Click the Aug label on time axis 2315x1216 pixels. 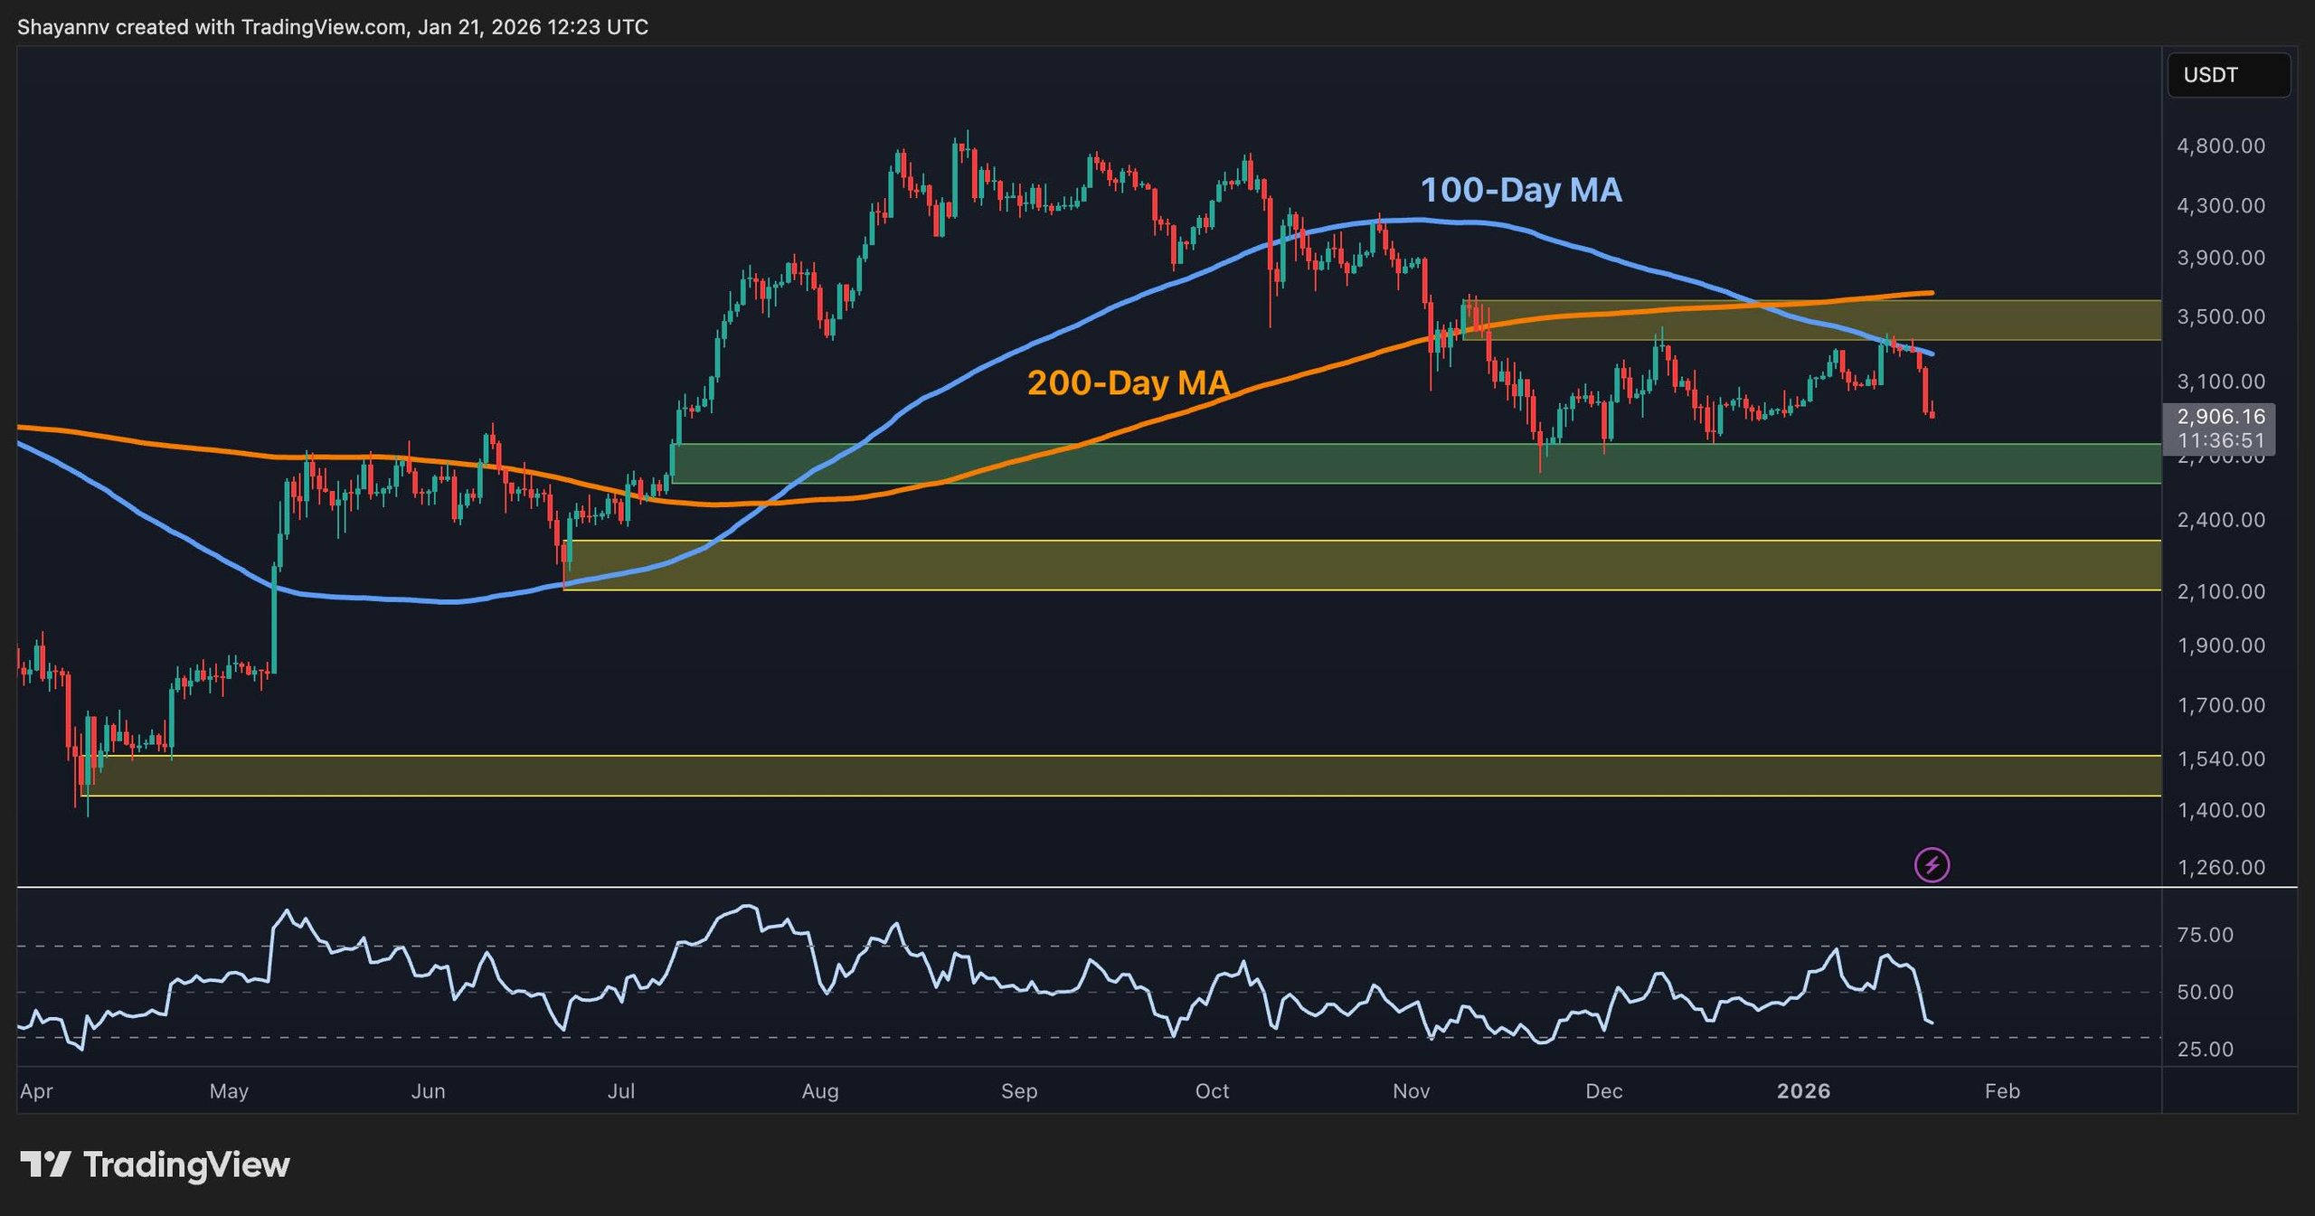(819, 1091)
